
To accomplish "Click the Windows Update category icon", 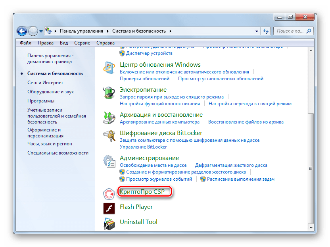I will pos(109,68).
